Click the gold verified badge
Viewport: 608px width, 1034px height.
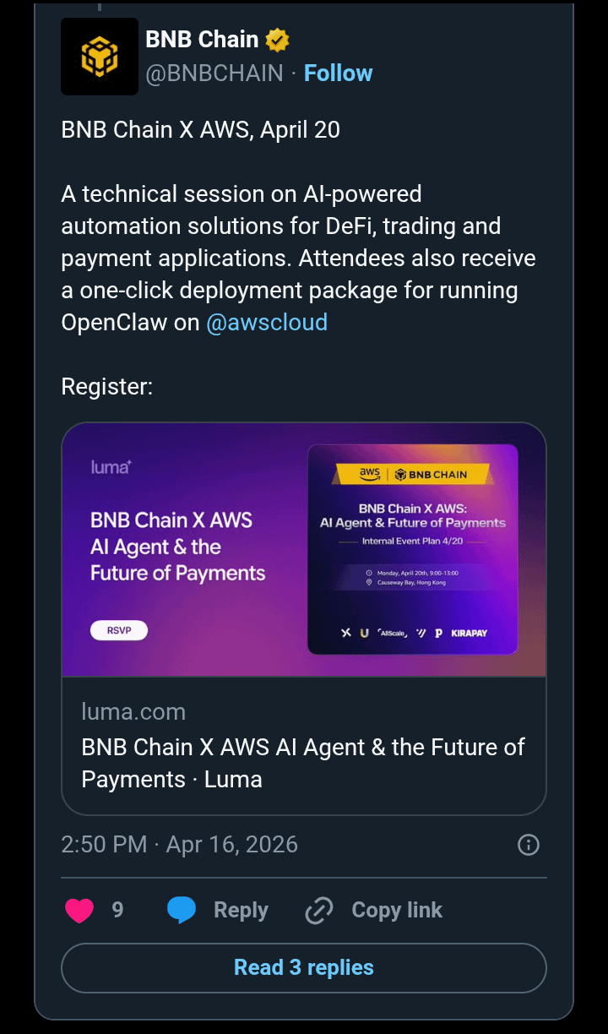tap(277, 40)
